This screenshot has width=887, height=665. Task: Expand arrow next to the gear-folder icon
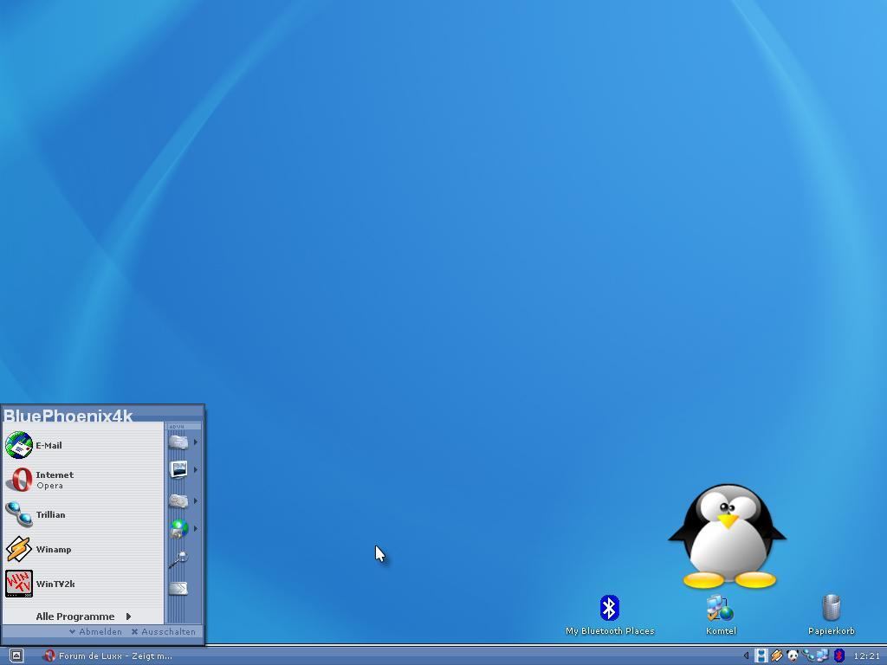196,500
